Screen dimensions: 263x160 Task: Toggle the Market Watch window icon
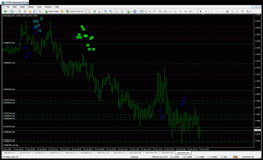click(20, 11)
